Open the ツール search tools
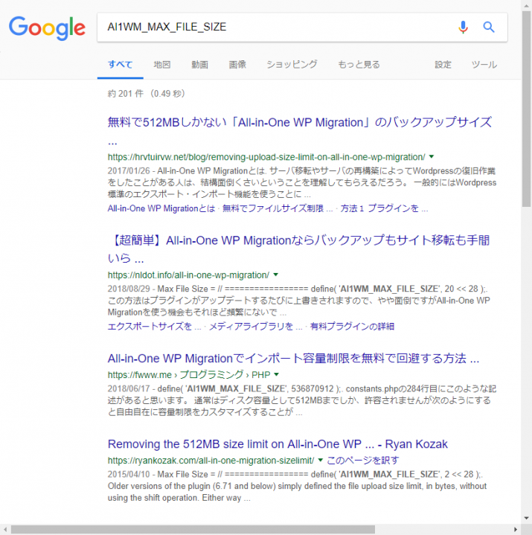The image size is (532, 535). tap(484, 65)
